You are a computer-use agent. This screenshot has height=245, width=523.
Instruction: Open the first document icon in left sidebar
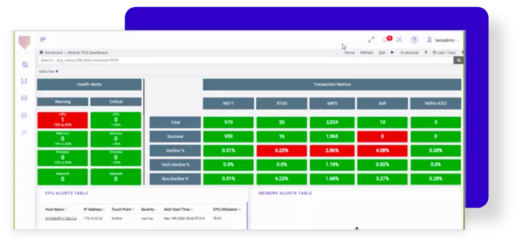(24, 64)
